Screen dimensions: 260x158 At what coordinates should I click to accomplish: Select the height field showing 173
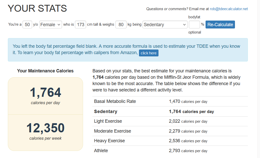[81, 24]
